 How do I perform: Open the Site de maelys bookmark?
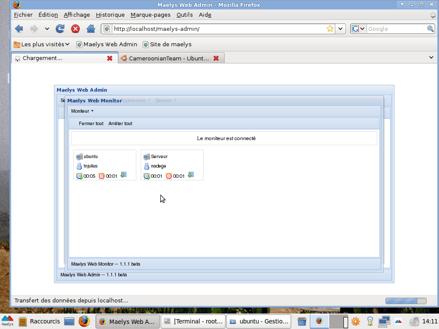click(167, 44)
